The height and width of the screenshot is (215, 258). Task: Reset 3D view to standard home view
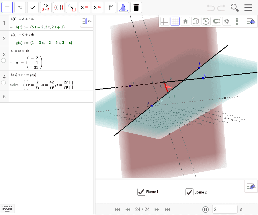tap(185, 21)
